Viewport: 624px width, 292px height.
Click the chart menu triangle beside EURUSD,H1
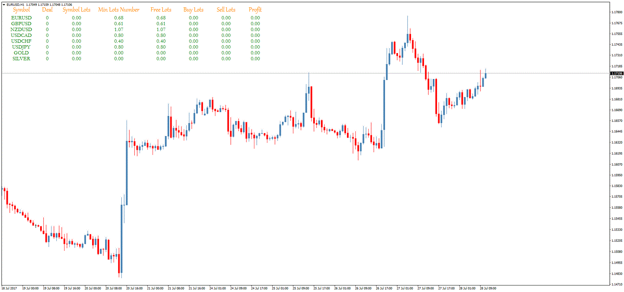pyautogui.click(x=4, y=4)
